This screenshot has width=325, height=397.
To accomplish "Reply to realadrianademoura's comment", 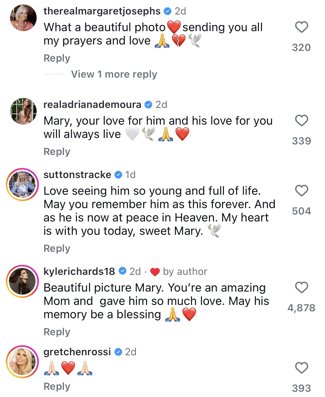I will tap(57, 152).
